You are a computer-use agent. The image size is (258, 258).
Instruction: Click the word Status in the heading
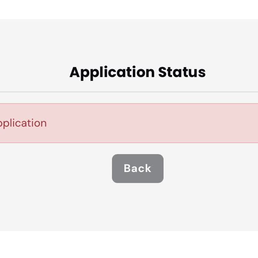point(182,72)
